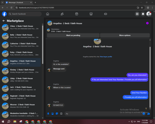Screen dimensions: 155x124
Task: Bookmark this page star icon
Action: (x=142, y=7)
